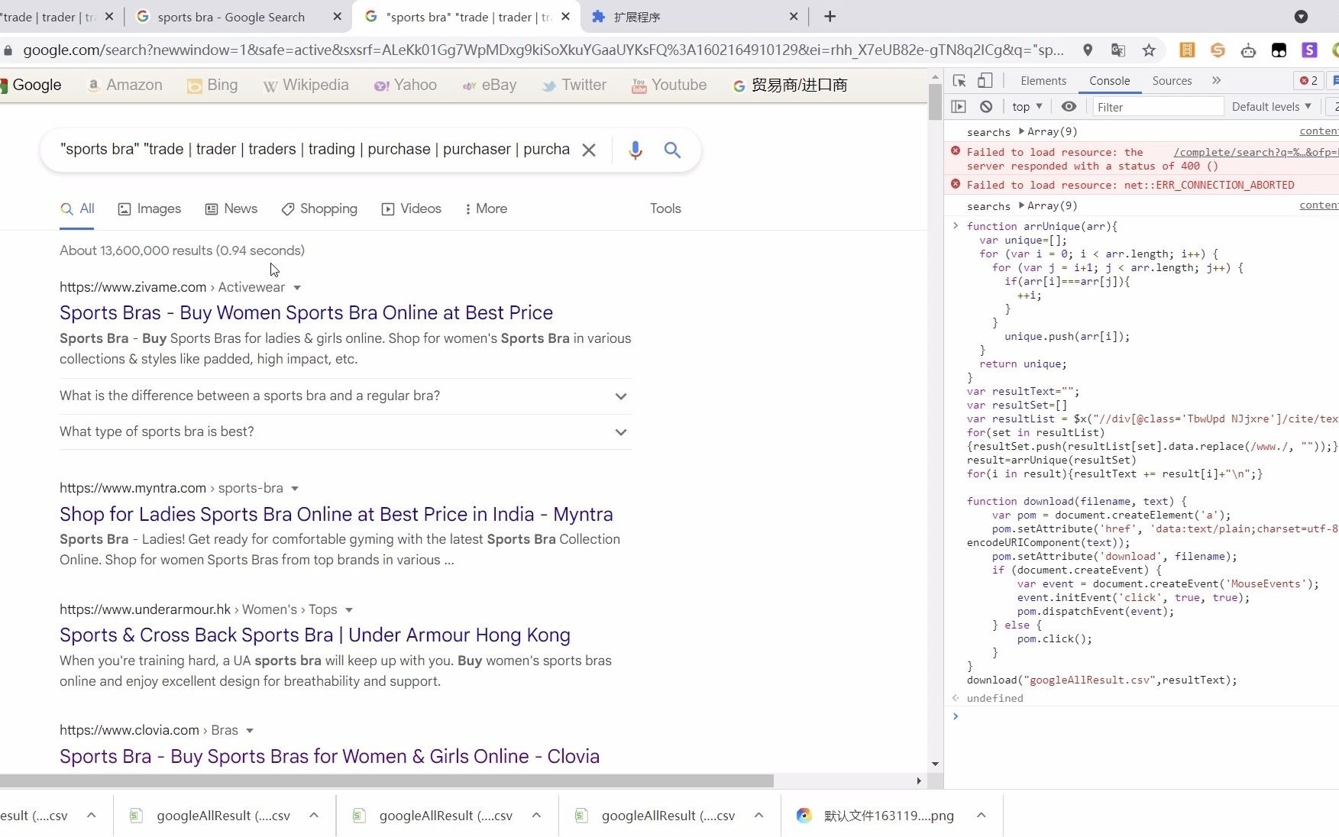Image resolution: width=1339 pixels, height=837 pixels.
Task: Clear the search box with X icon
Action: (589, 150)
